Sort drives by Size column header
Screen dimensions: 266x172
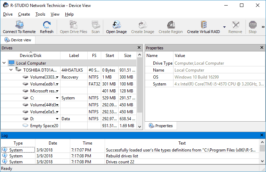click(x=128, y=55)
